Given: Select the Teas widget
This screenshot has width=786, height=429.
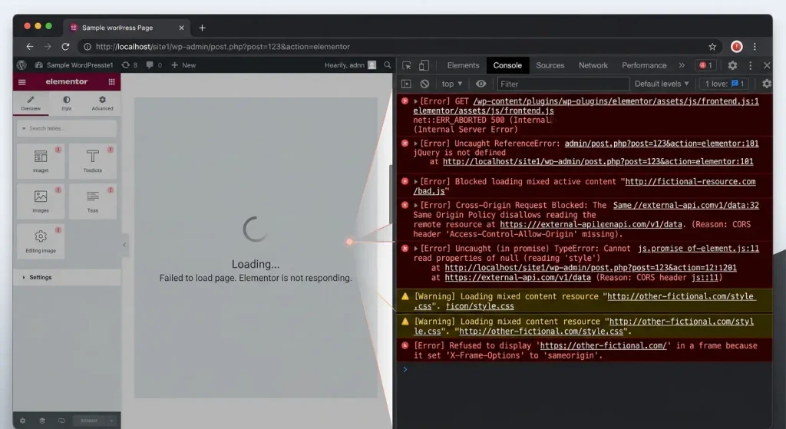Looking at the screenshot, I should (93, 201).
